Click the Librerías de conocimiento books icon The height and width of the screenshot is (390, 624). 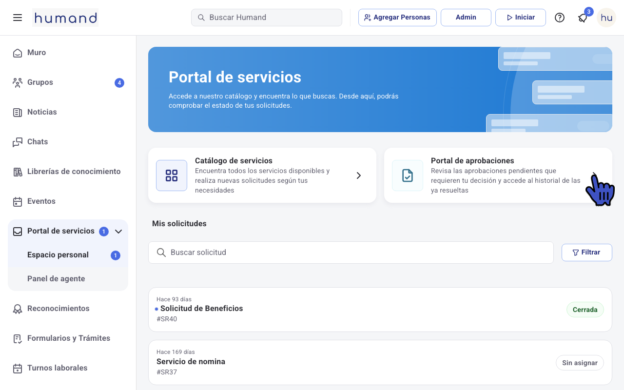click(18, 172)
